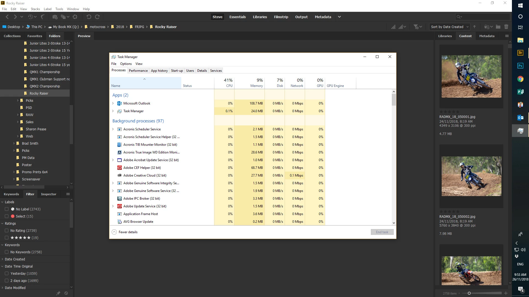
Task: Click the clear filter icon at panel bottom
Action: (x=66, y=293)
